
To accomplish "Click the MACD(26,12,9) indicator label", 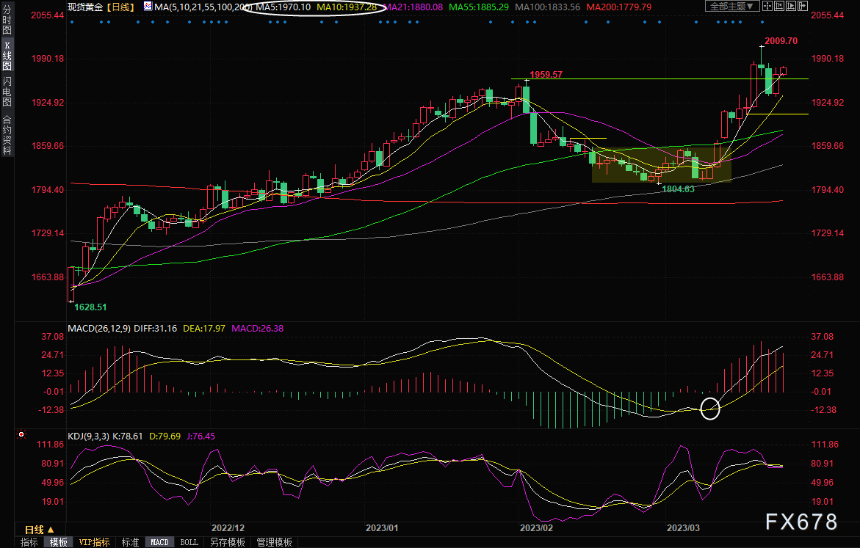I will (x=99, y=328).
